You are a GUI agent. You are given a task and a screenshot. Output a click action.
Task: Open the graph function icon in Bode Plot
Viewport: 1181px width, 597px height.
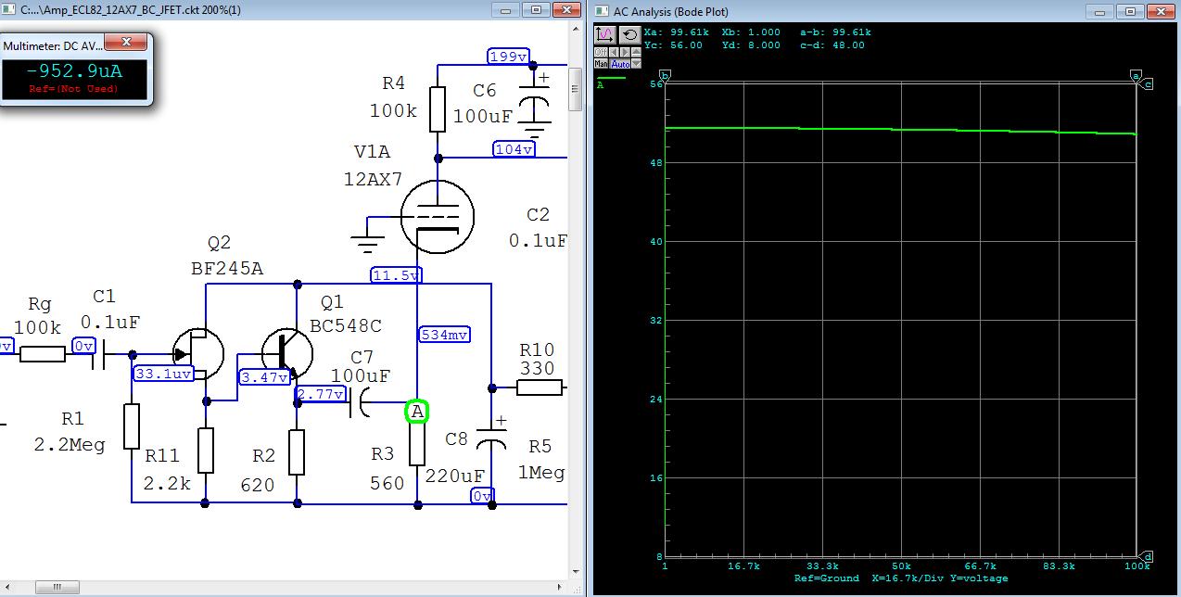tap(605, 34)
